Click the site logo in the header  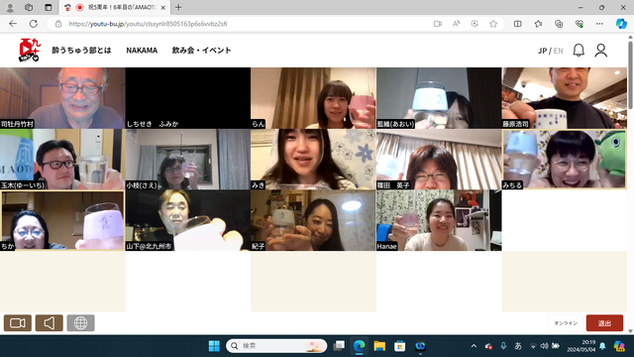point(30,51)
